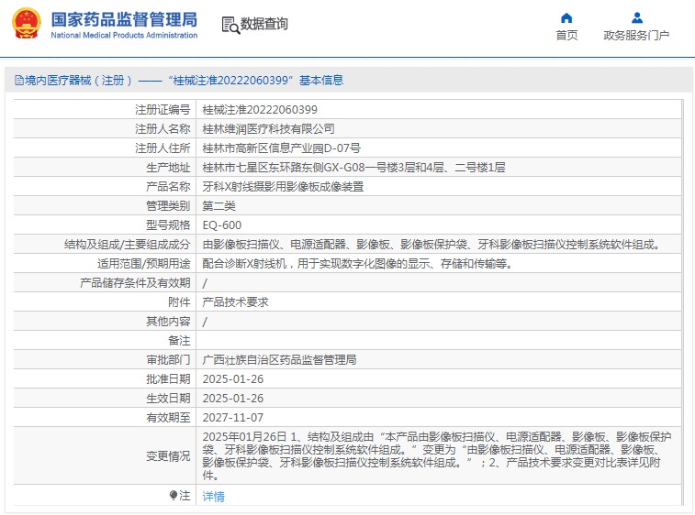Screen dimensions: 695x515
Task: Click registrant name 桂林维润医疗科技有限公司
Action: click(x=269, y=128)
